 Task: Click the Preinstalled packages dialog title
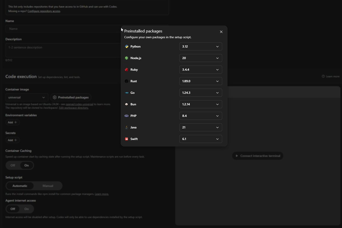[143, 31]
